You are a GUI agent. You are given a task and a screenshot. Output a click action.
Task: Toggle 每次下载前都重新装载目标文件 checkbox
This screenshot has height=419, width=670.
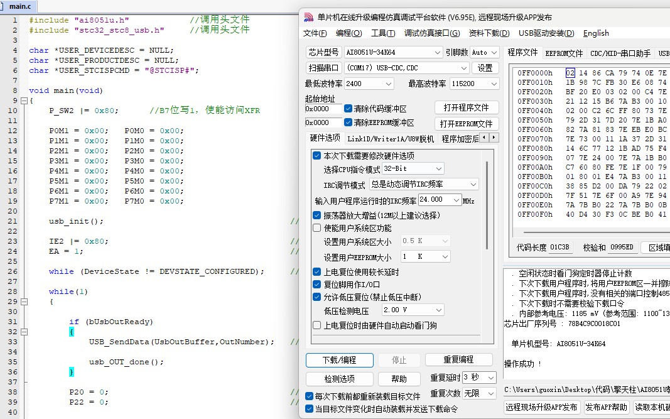click(310, 396)
